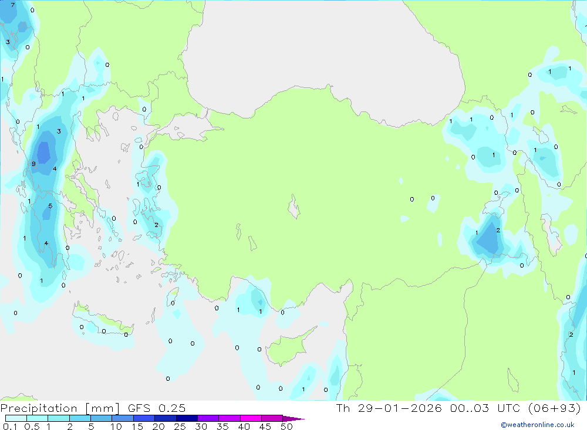
Task: Click the 0.1–0.5 mm lightest cyan legend swatch
Action: 16,418
